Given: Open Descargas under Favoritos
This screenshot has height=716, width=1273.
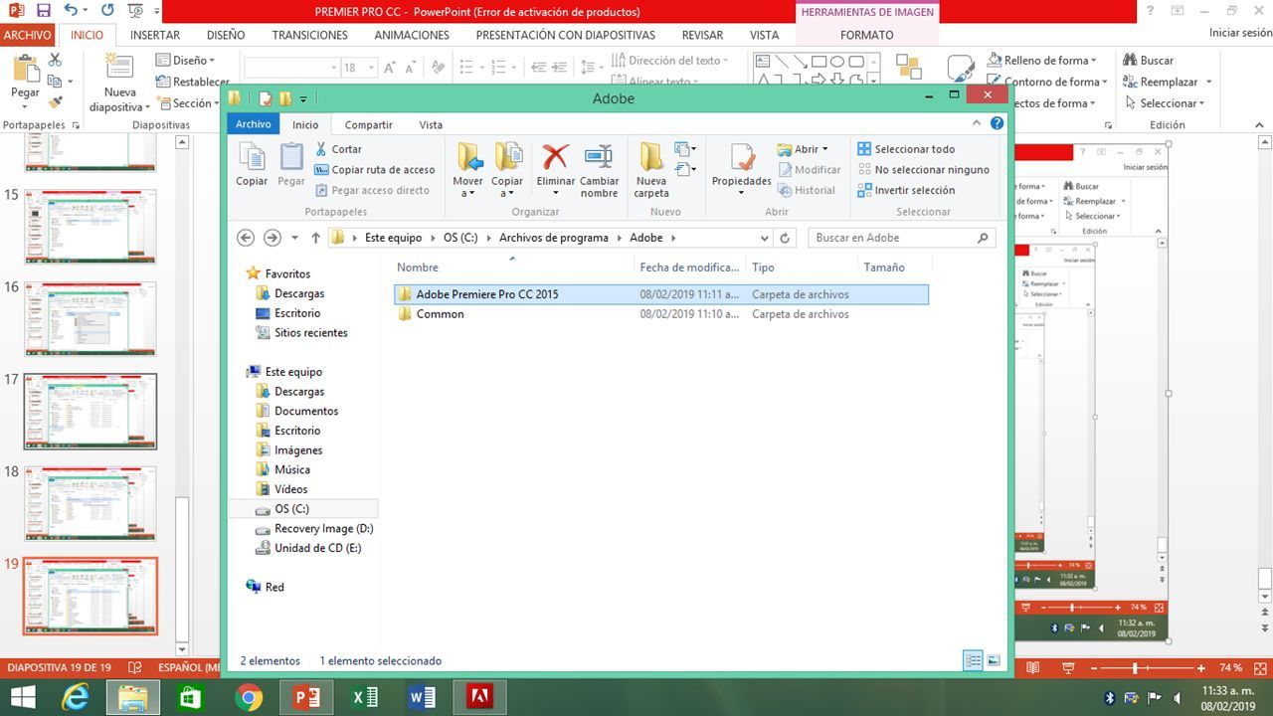Looking at the screenshot, I should 299,293.
